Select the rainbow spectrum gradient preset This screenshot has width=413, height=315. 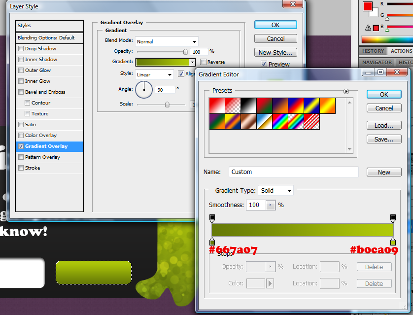[280, 122]
